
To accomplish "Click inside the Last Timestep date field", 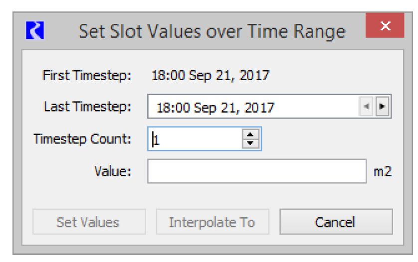I will 253,107.
